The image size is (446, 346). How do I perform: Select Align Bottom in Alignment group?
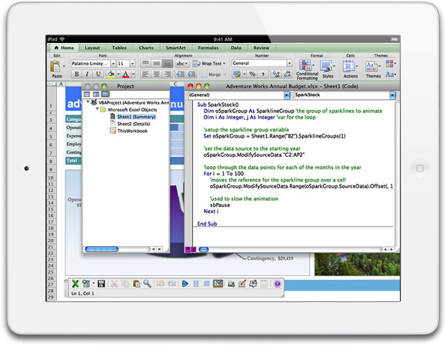point(168,63)
